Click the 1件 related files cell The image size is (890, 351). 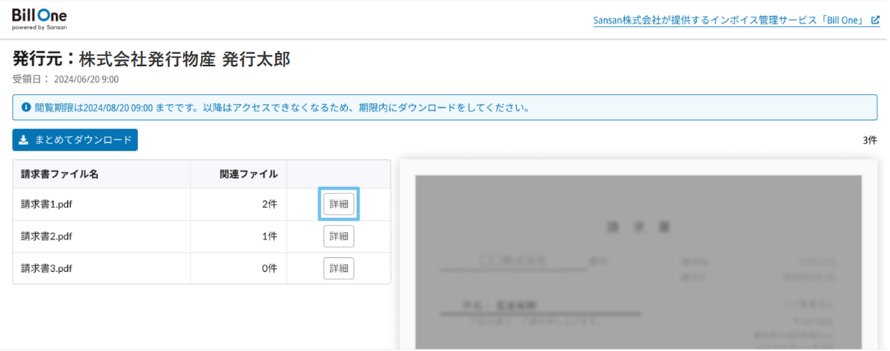tap(239, 237)
